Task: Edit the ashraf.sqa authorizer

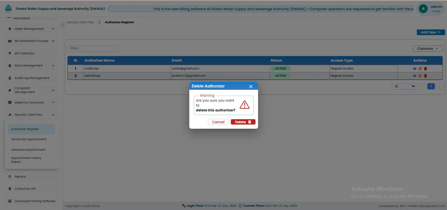Action: pos(420,76)
